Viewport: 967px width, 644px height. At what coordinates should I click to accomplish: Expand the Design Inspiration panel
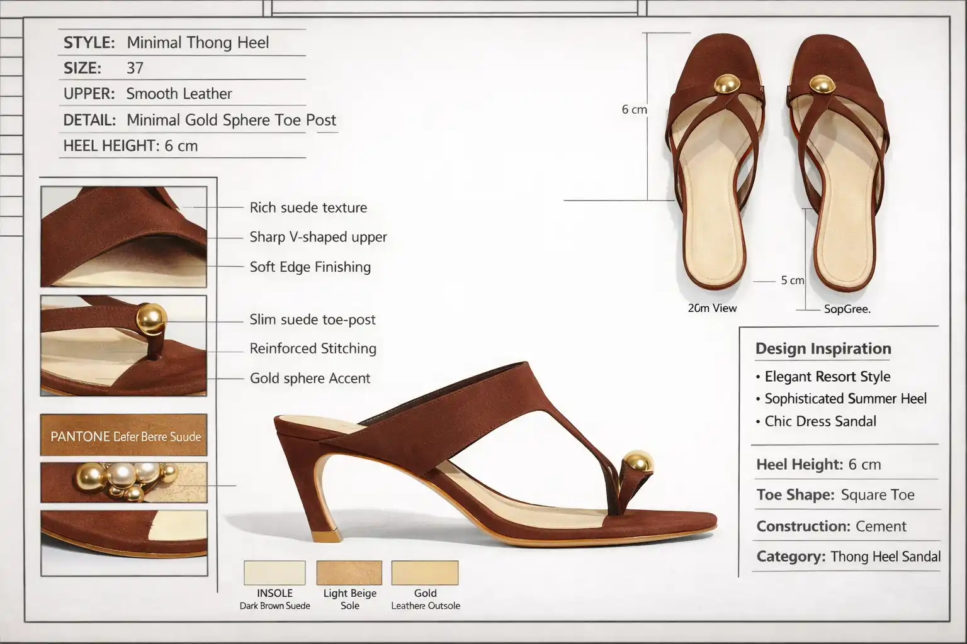pos(822,348)
